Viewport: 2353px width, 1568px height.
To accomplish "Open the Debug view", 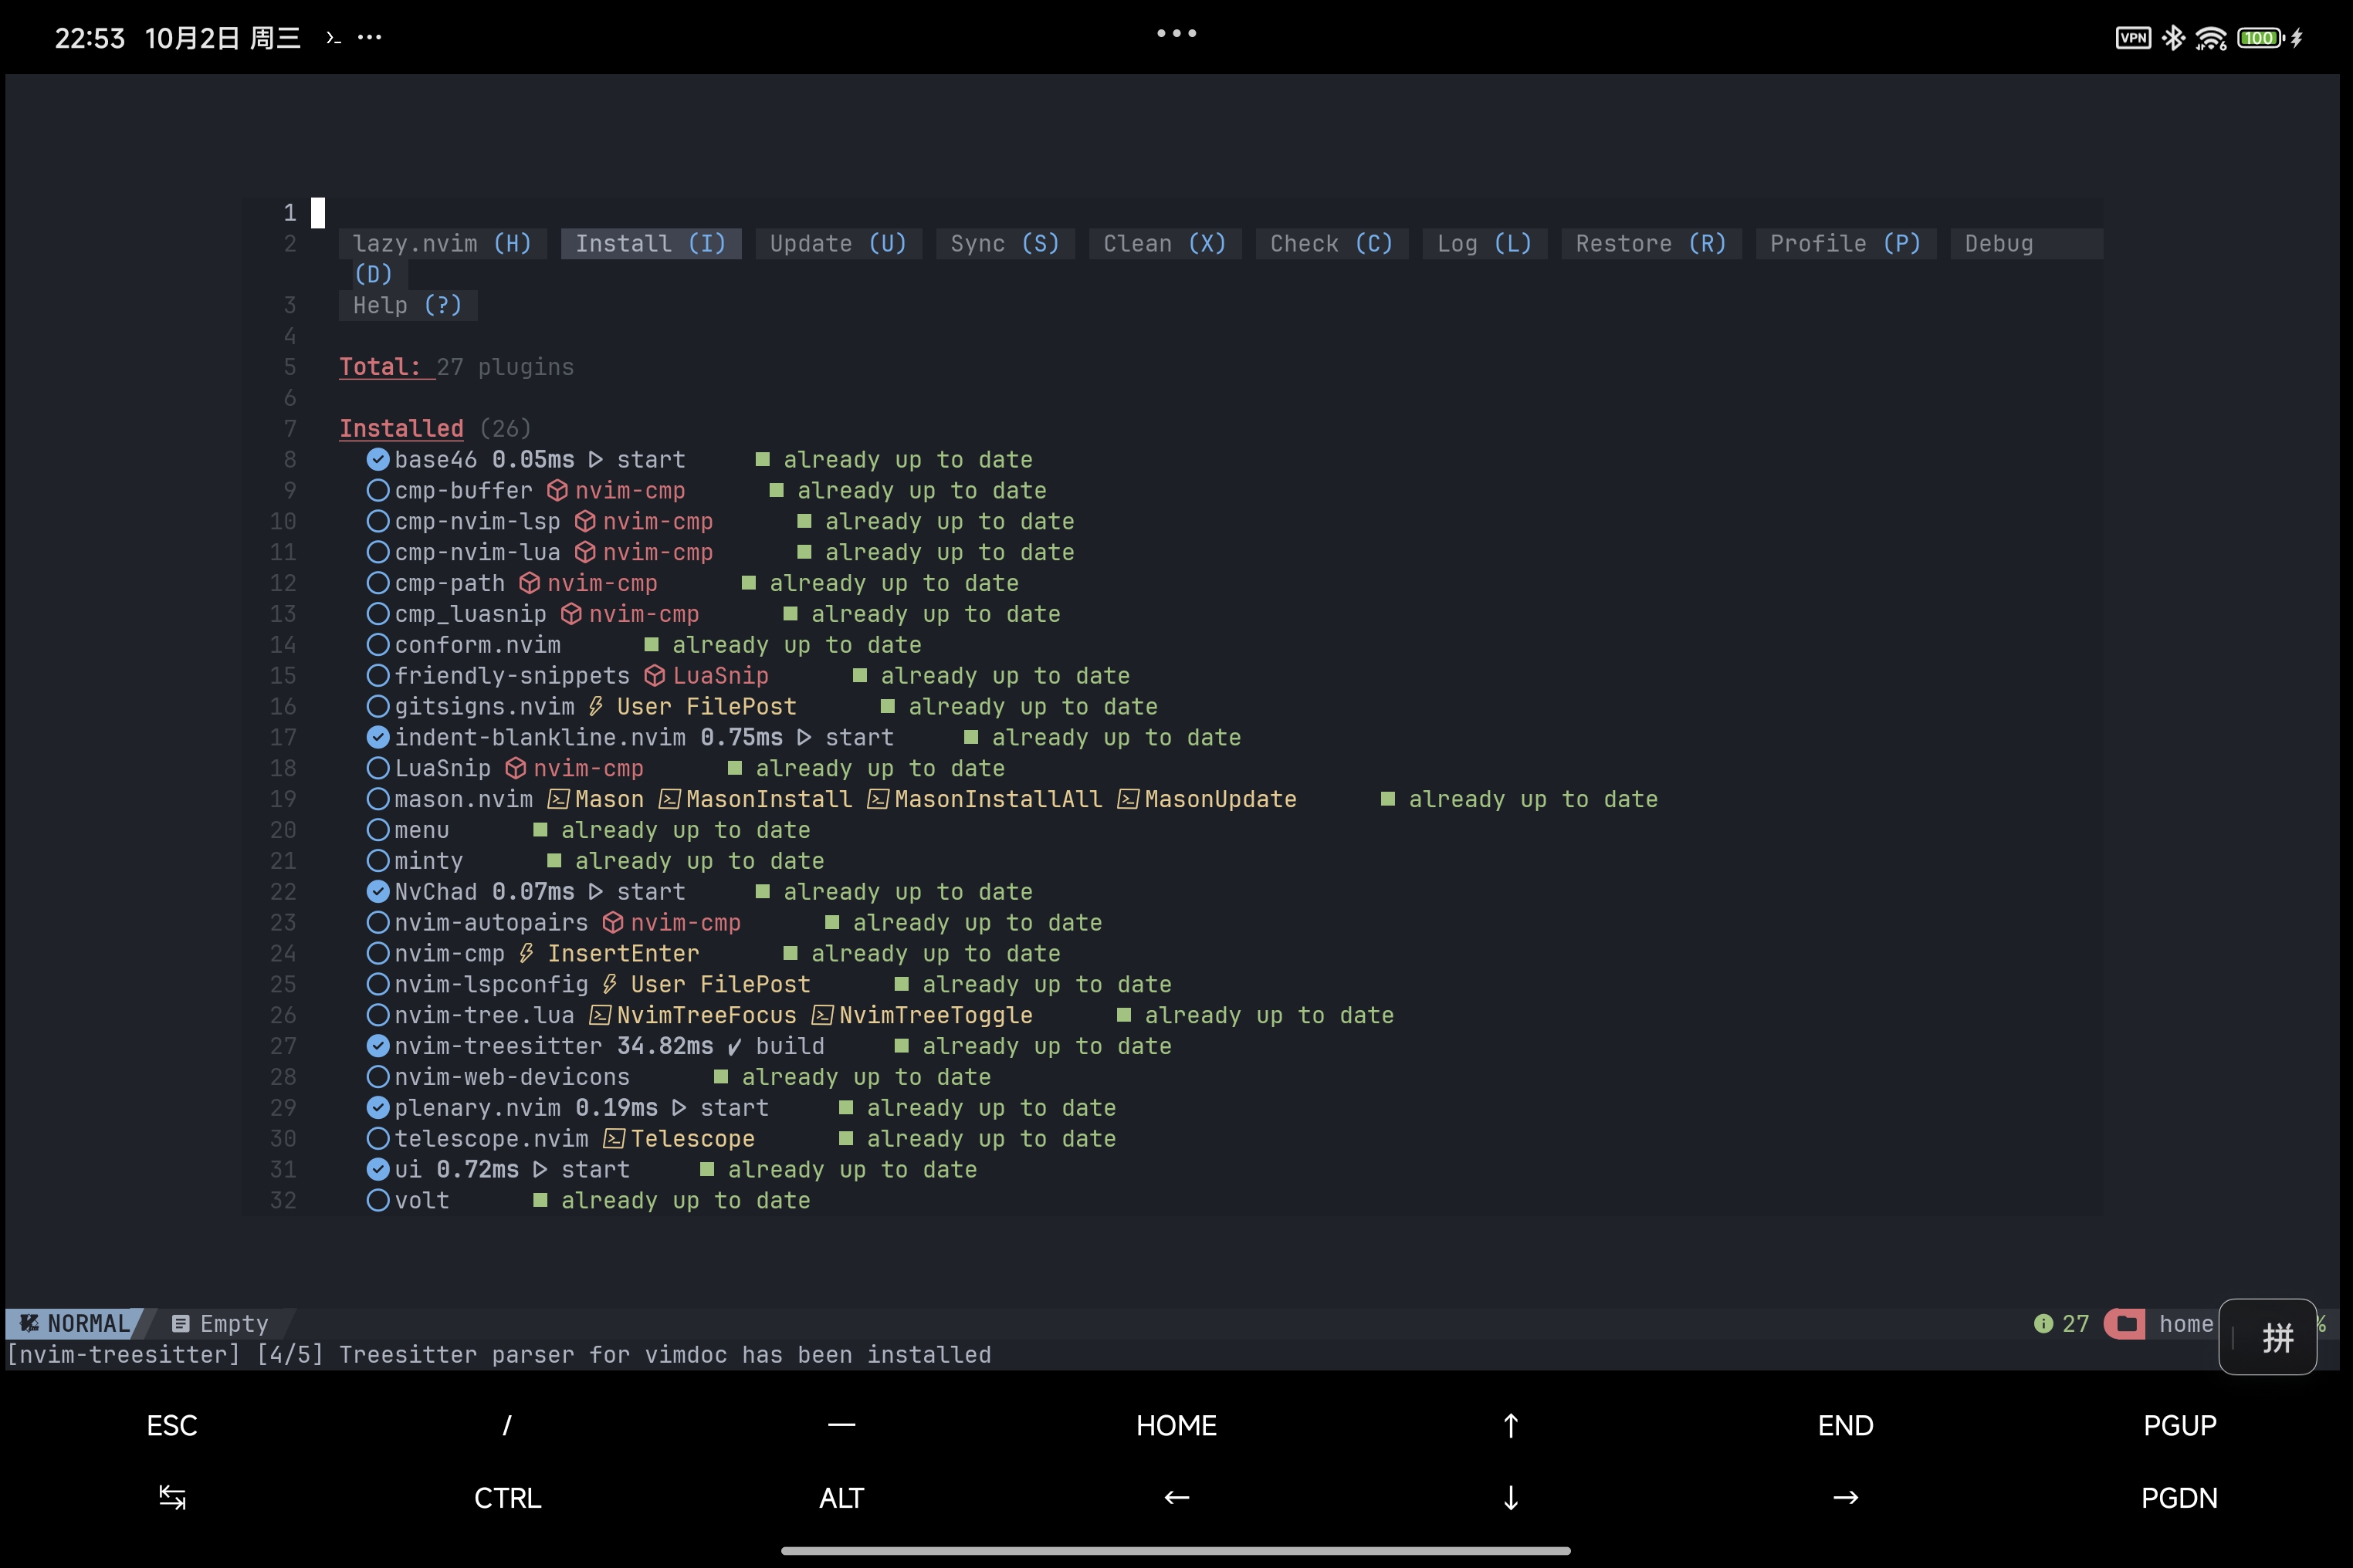I will [2026, 243].
